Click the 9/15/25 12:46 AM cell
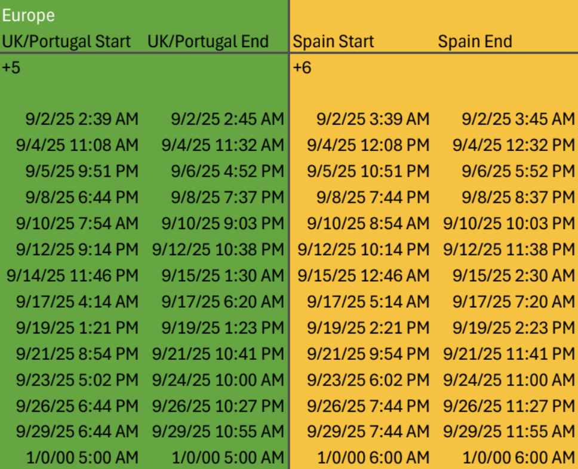The width and height of the screenshot is (578, 469). pyautogui.click(x=364, y=276)
